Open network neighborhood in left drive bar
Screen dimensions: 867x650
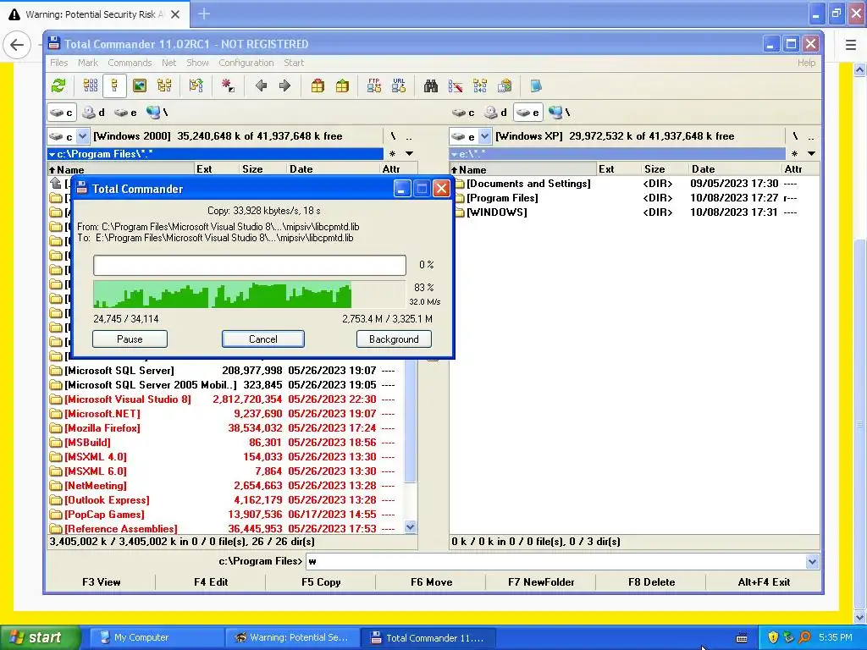[x=157, y=113]
